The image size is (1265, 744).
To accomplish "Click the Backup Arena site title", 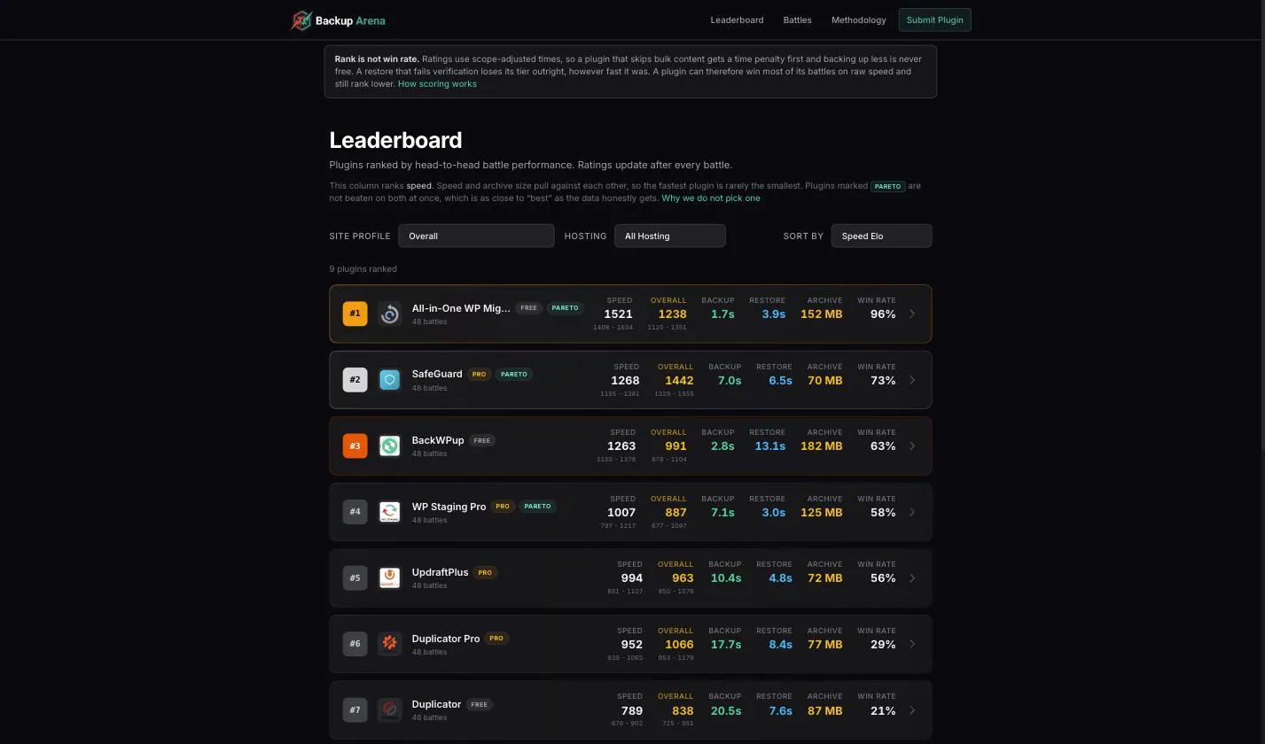I will 350,20.
